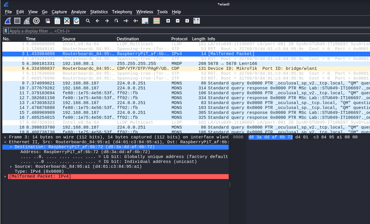Viewport: 370px width, 224px height.
Task: Open the Capture menu
Action: pos(59,12)
